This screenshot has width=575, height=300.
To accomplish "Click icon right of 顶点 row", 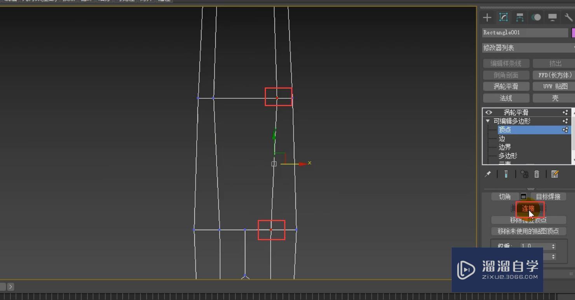I will pos(565,130).
